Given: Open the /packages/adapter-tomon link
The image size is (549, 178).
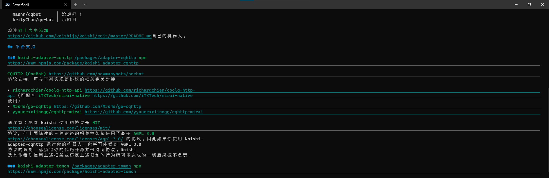Looking at the screenshot, I should (x=101, y=166).
